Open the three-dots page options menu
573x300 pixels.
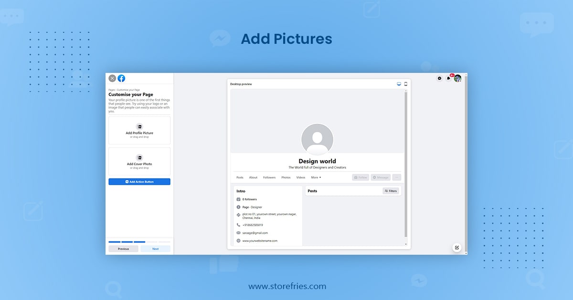[396, 178]
